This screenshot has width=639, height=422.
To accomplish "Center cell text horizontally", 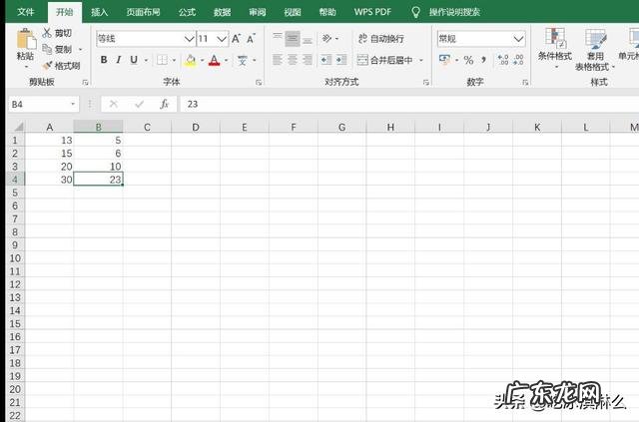I will [x=293, y=60].
